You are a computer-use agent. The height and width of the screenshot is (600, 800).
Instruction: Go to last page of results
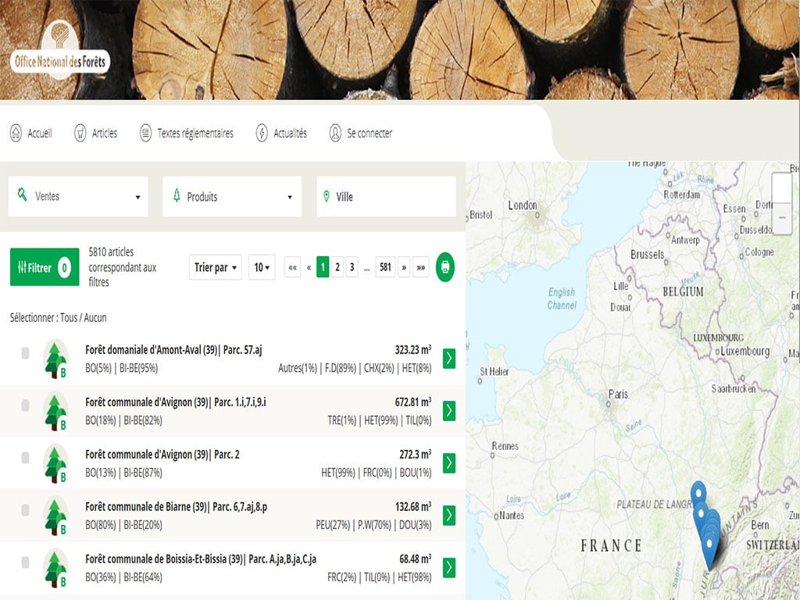tap(421, 267)
